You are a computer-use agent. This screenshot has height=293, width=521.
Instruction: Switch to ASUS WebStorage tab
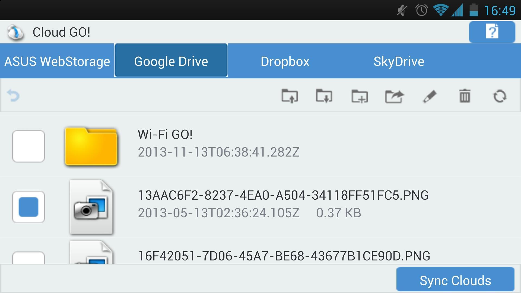57,60
